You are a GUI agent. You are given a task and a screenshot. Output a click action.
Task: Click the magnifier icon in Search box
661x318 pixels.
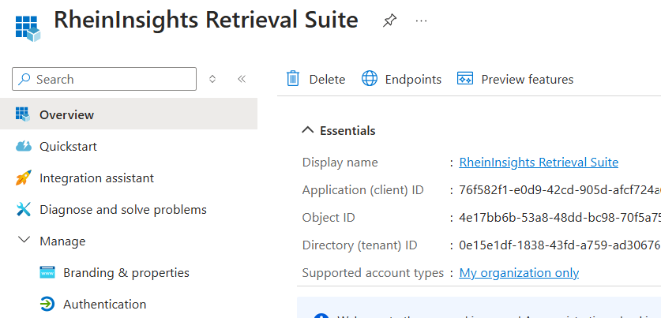pos(24,79)
